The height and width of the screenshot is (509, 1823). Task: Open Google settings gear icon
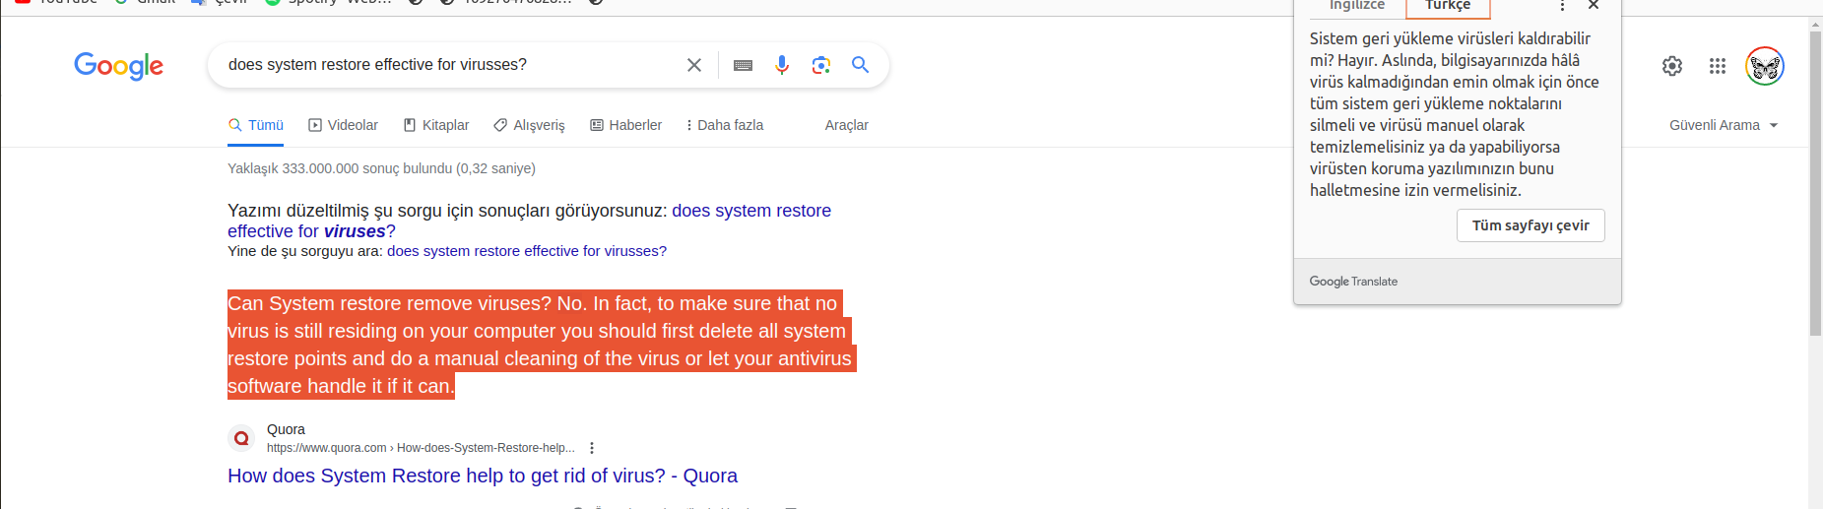click(x=1672, y=66)
